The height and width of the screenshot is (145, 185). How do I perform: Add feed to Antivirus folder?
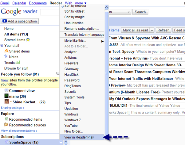[x=71, y=58]
